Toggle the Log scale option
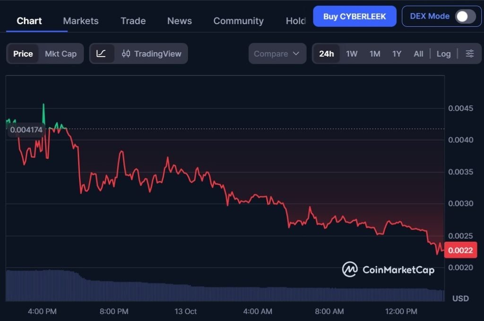484x321 pixels. pyautogui.click(x=443, y=54)
